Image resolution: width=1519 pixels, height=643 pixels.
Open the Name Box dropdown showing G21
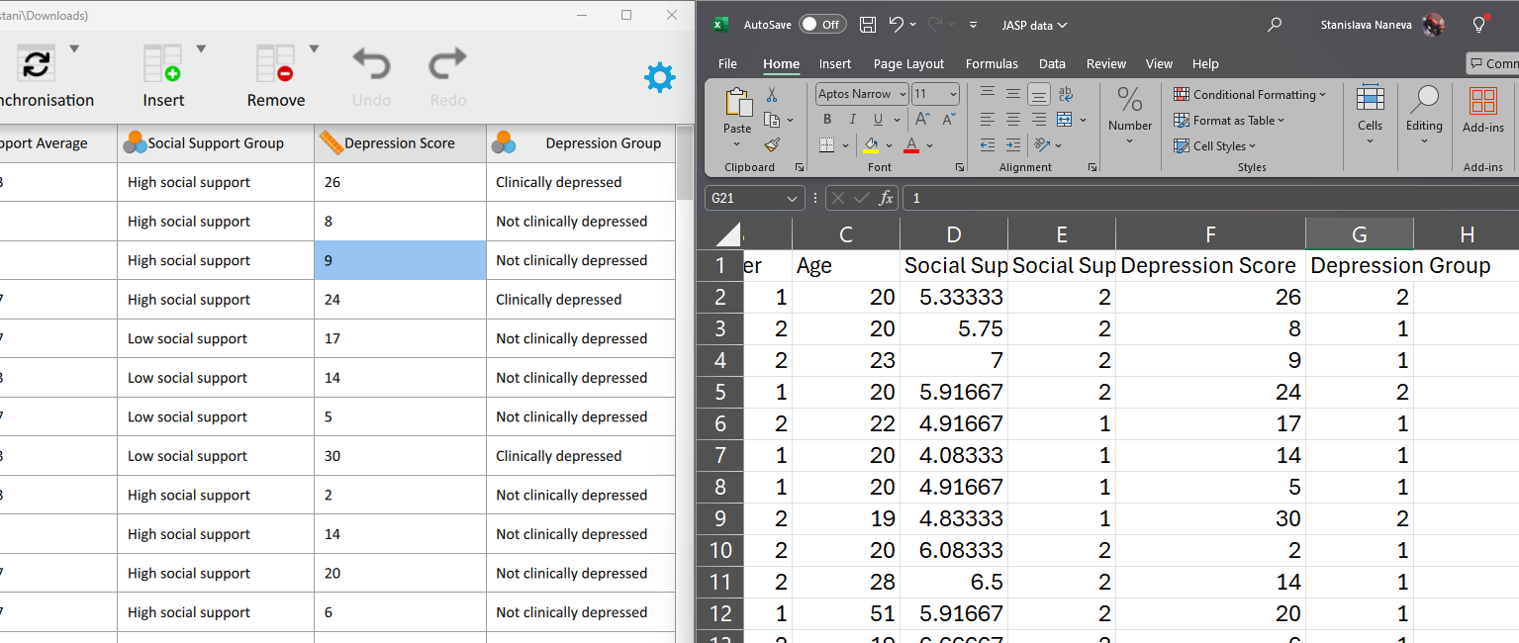click(792, 199)
